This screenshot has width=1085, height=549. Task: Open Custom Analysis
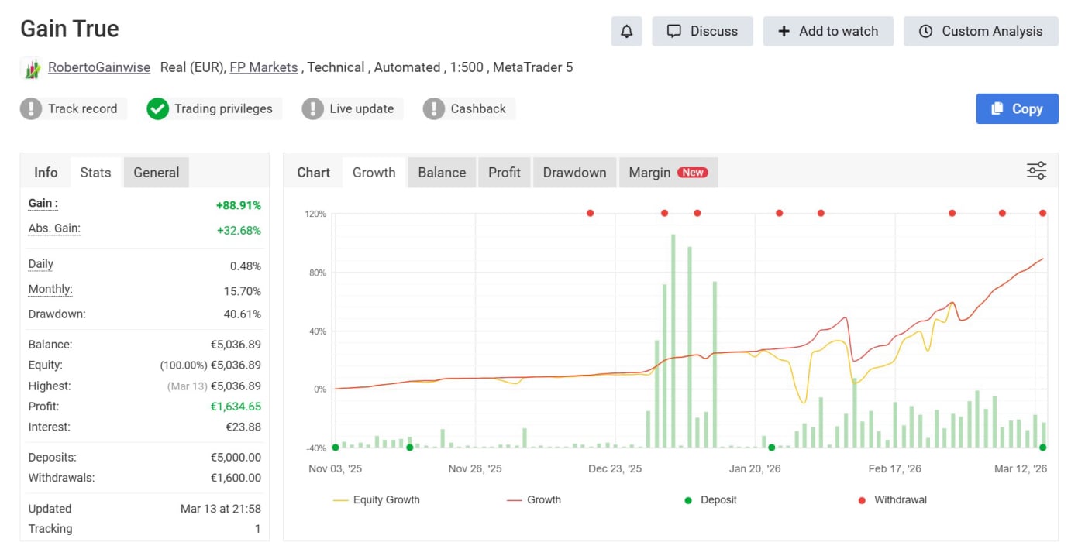980,31
